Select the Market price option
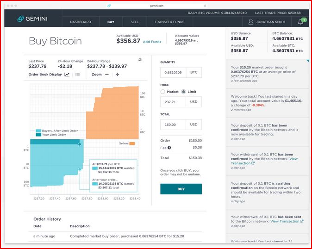This screenshot has height=249, width=312. [163, 92]
